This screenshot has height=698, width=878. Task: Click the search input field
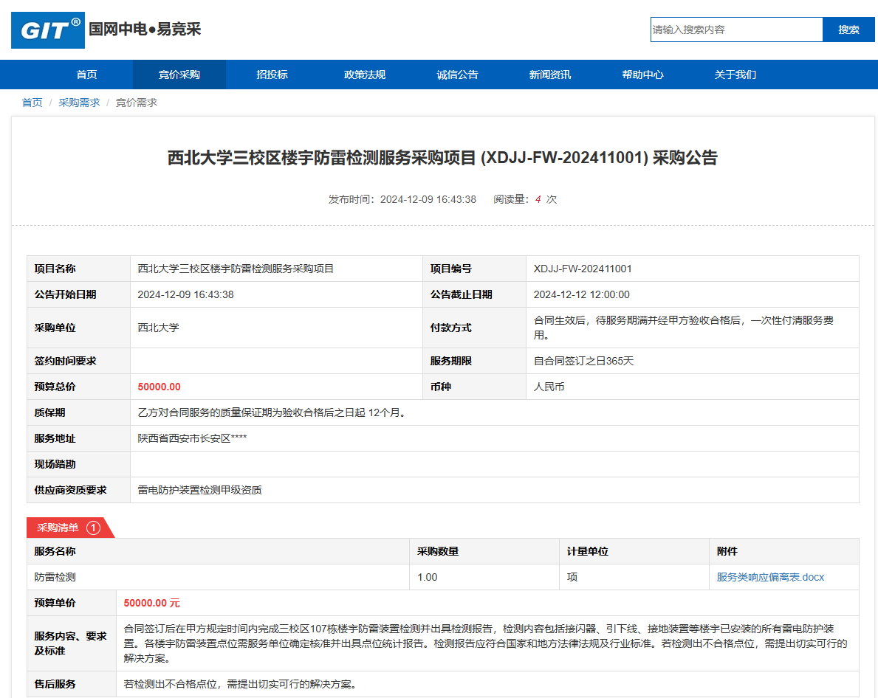[735, 30]
